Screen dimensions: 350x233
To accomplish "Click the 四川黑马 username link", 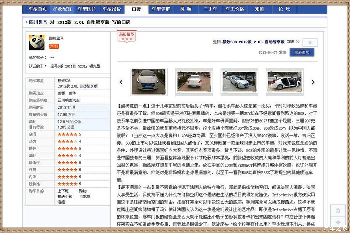I will click(56, 38).
